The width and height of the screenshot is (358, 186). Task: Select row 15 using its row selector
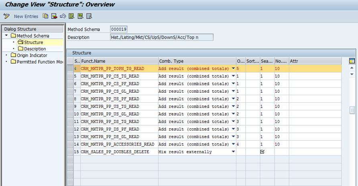tap(70, 152)
